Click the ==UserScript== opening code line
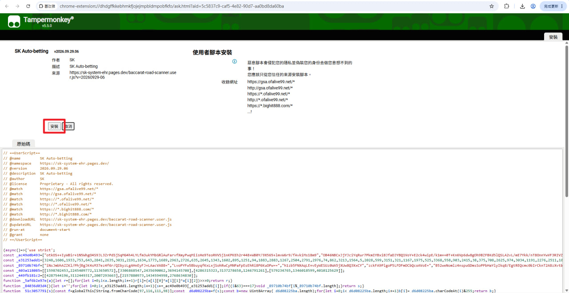This screenshot has height=293, width=569. [x=21, y=153]
